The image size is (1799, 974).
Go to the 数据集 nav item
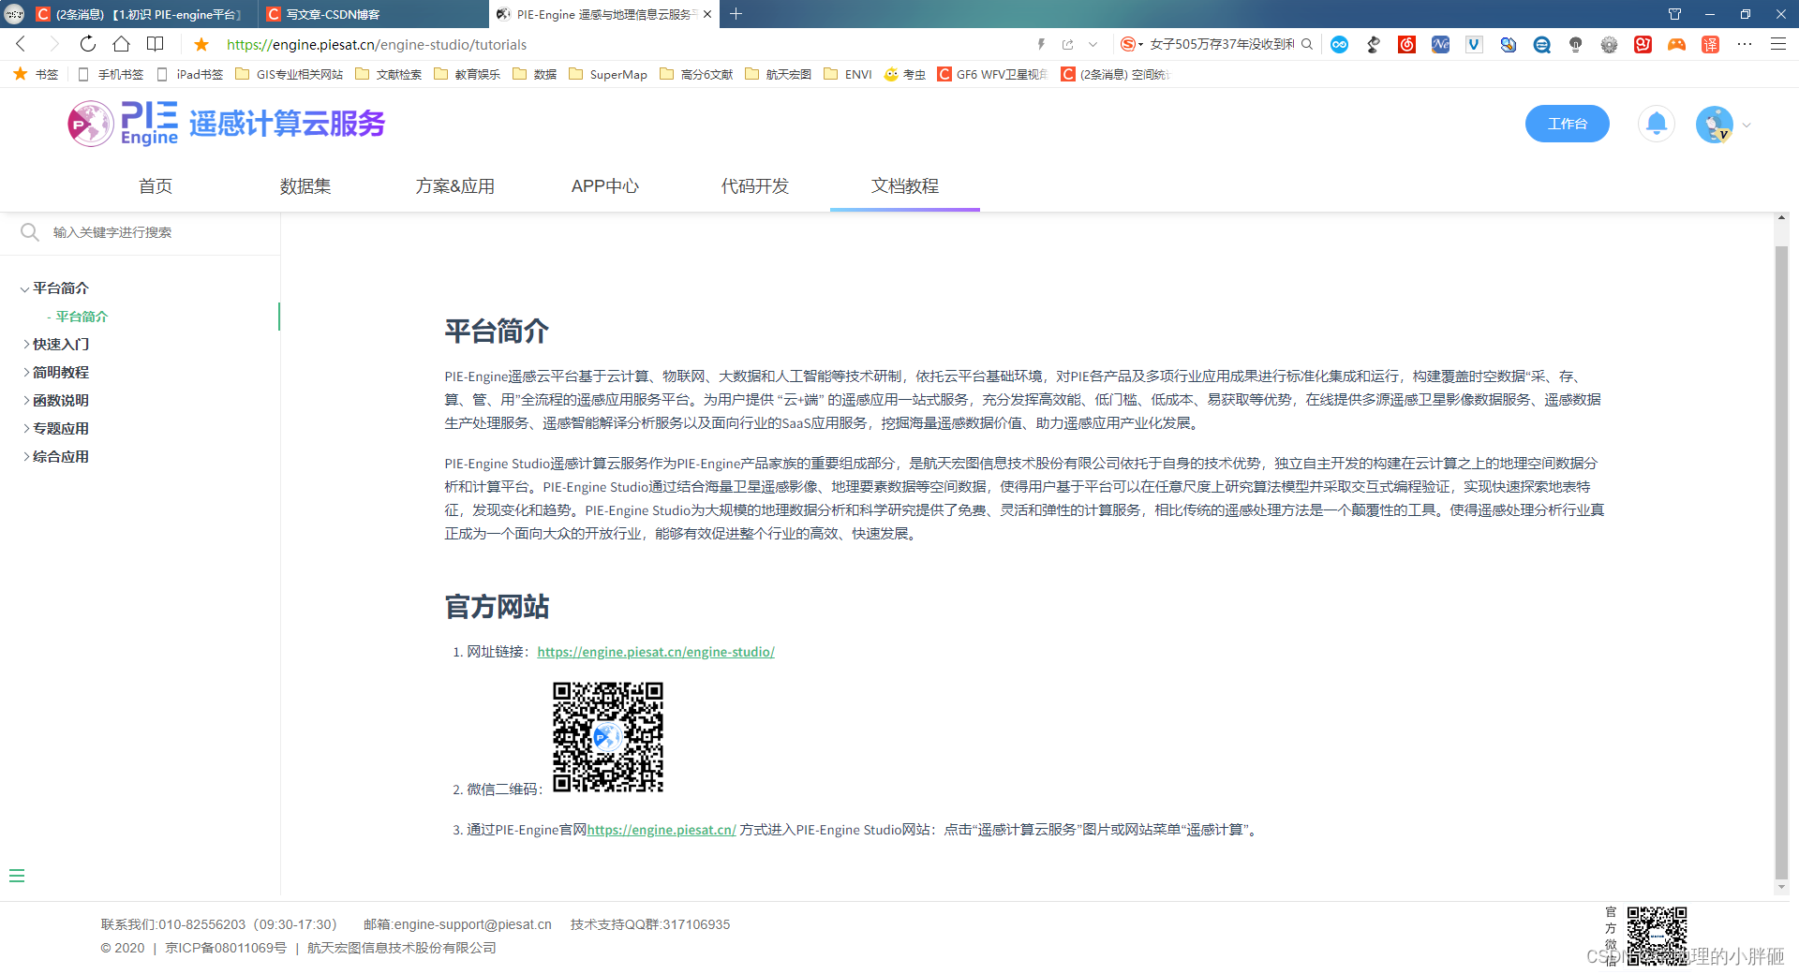(x=305, y=186)
